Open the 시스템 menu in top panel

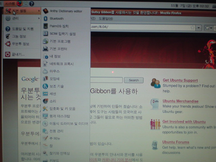click(10, 4)
